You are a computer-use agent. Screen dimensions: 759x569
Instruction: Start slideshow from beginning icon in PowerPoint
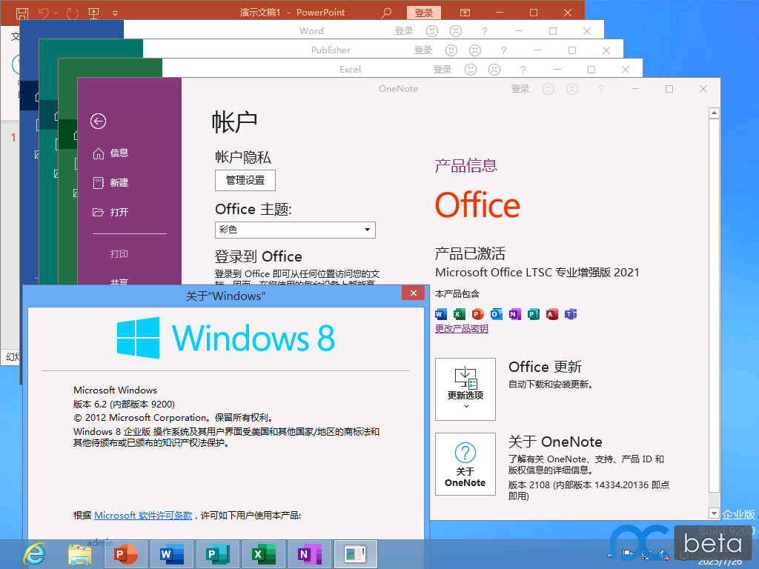(94, 13)
